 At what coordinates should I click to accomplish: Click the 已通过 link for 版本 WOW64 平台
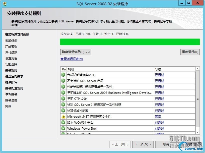click(159, 123)
